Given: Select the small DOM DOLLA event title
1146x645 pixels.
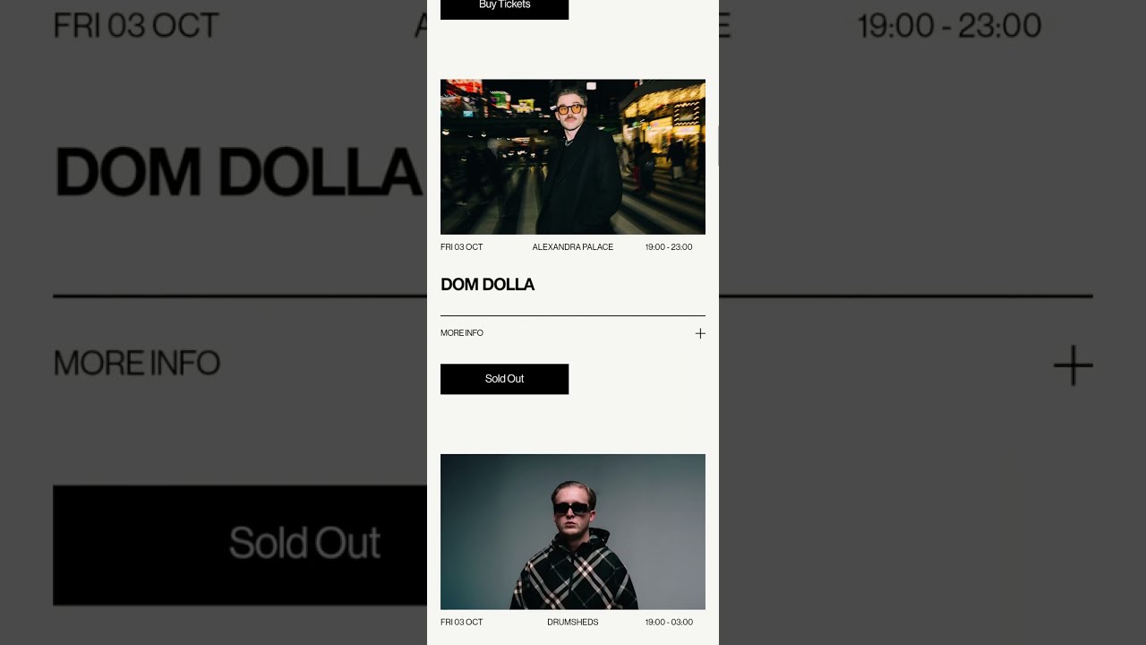Looking at the screenshot, I should pyautogui.click(x=488, y=285).
